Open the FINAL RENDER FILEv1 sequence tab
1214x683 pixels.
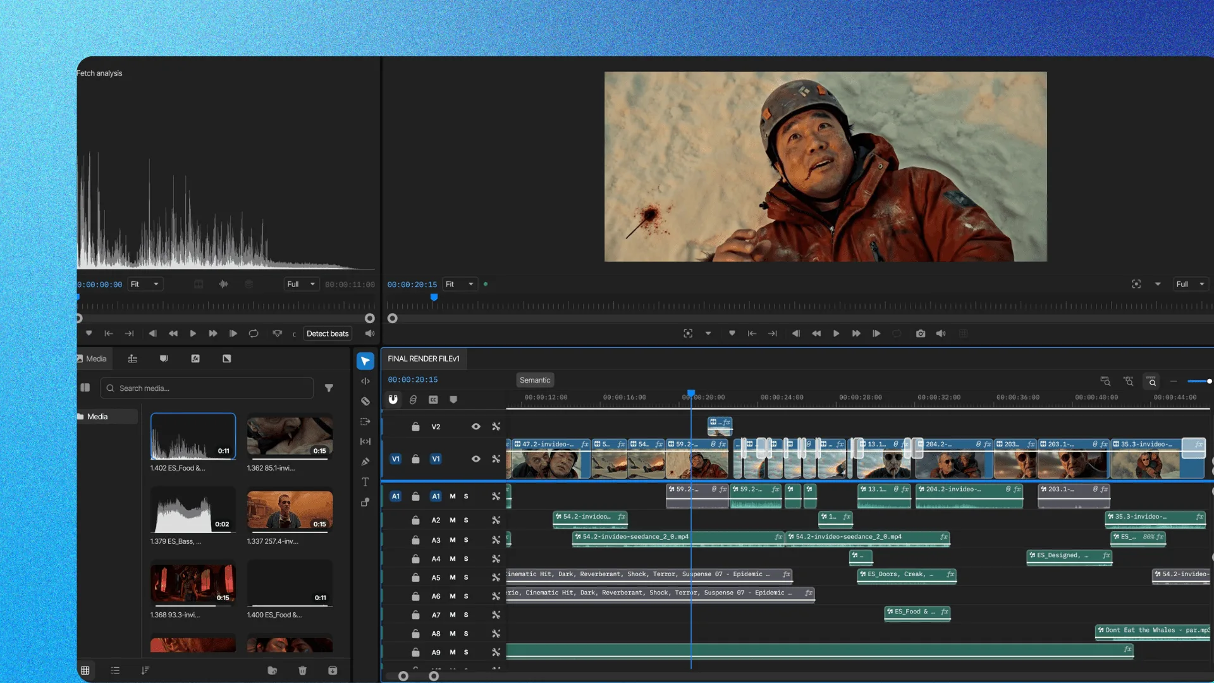tap(424, 359)
